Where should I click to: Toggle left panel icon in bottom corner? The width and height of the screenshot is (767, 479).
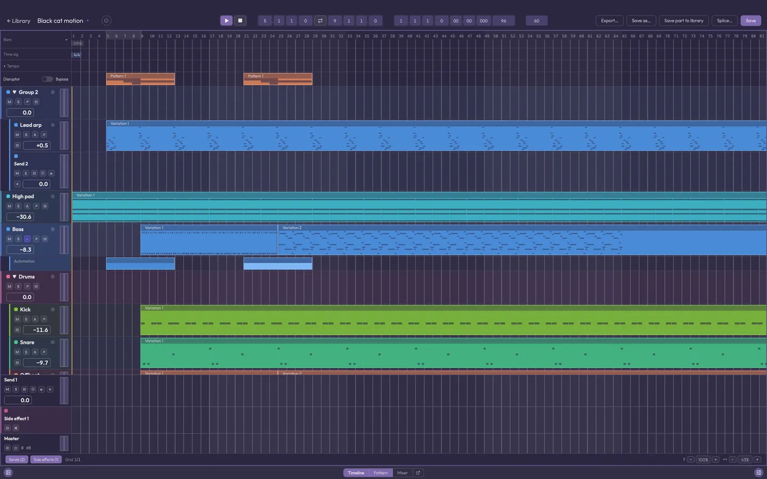(x=8, y=473)
